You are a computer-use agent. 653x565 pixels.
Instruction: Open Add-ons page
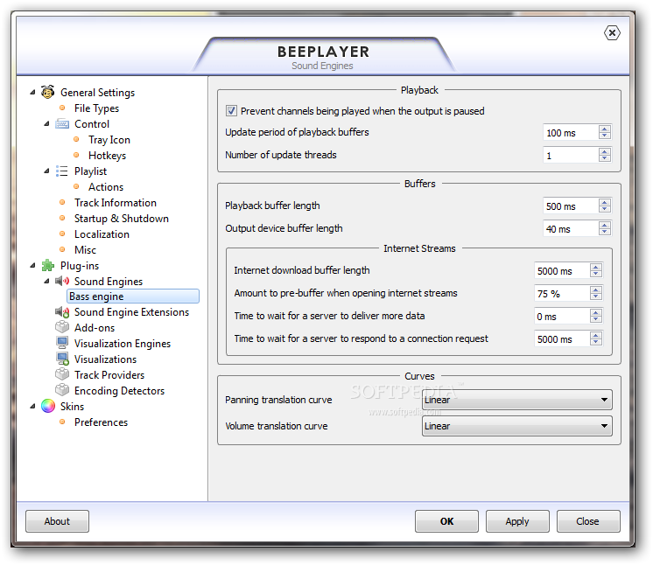point(95,328)
